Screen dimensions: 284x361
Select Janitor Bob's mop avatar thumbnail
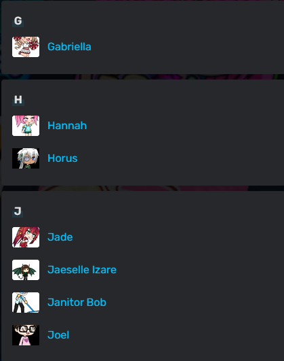[26, 303]
